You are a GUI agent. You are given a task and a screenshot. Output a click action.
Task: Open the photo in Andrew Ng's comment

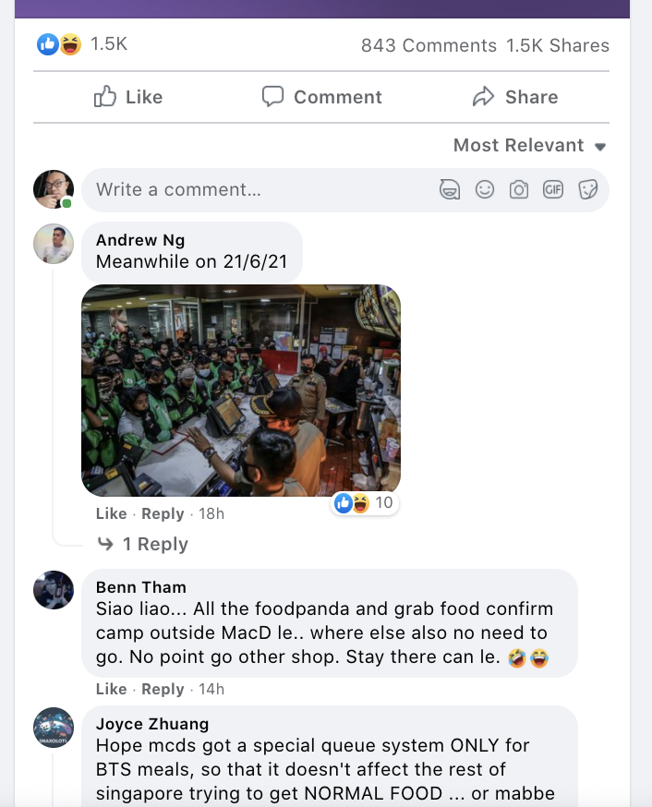pyautogui.click(x=241, y=391)
